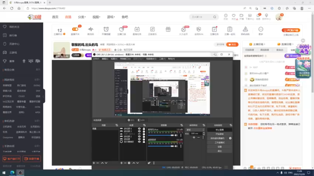Screen dimensions: 314x176
Task: Move the selected source up
Action: 134,163
